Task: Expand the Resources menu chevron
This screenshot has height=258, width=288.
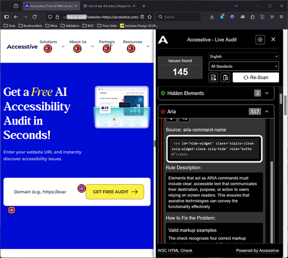Action: (148, 47)
